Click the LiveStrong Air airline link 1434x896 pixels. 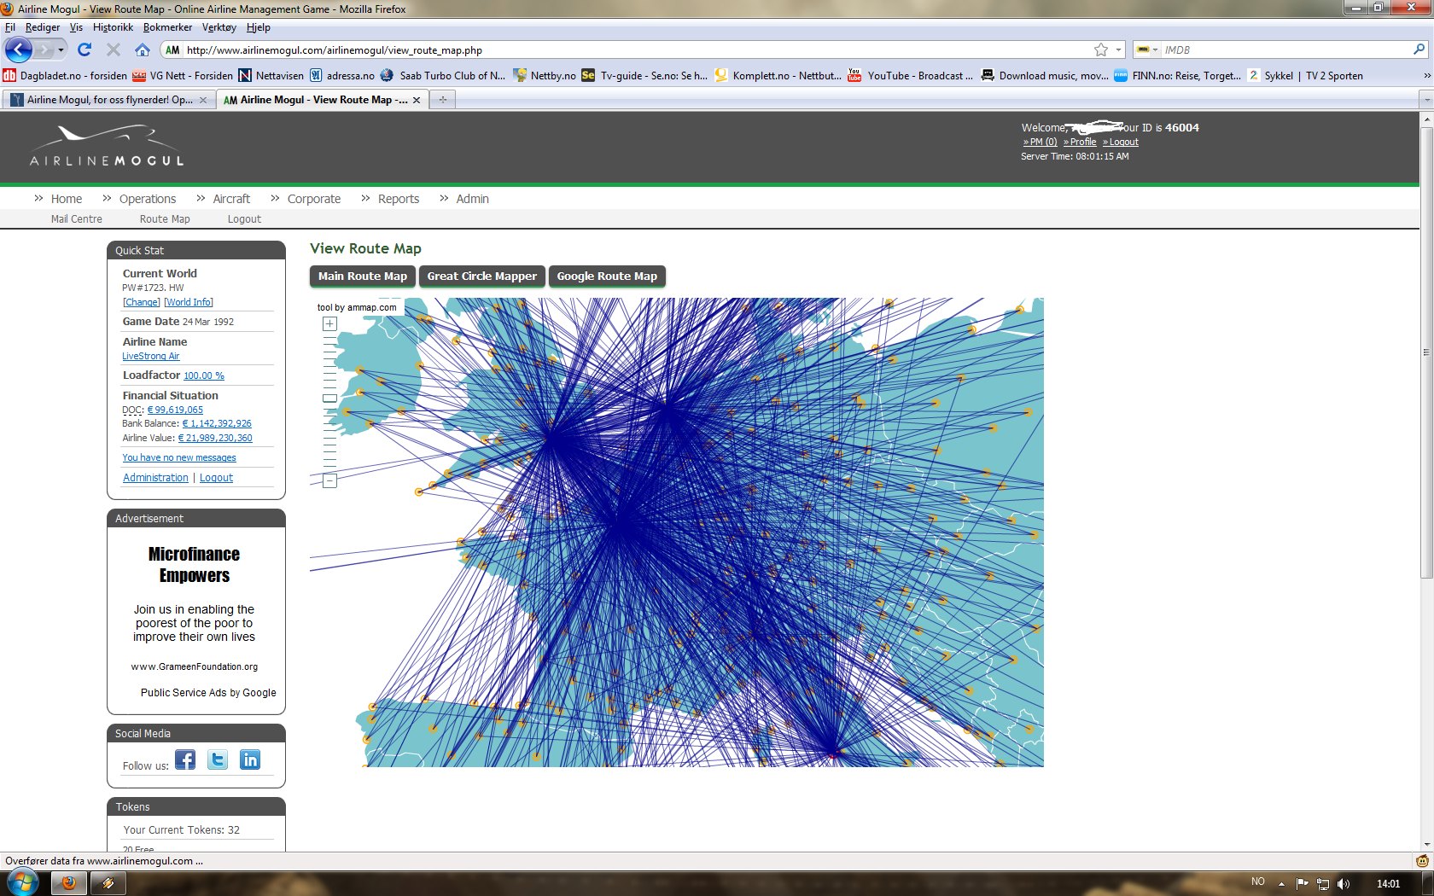(151, 357)
